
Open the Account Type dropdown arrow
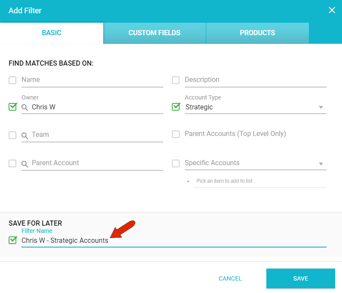[x=321, y=107]
